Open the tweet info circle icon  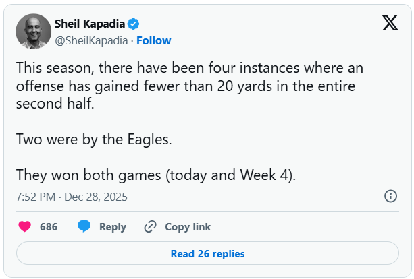(390, 196)
